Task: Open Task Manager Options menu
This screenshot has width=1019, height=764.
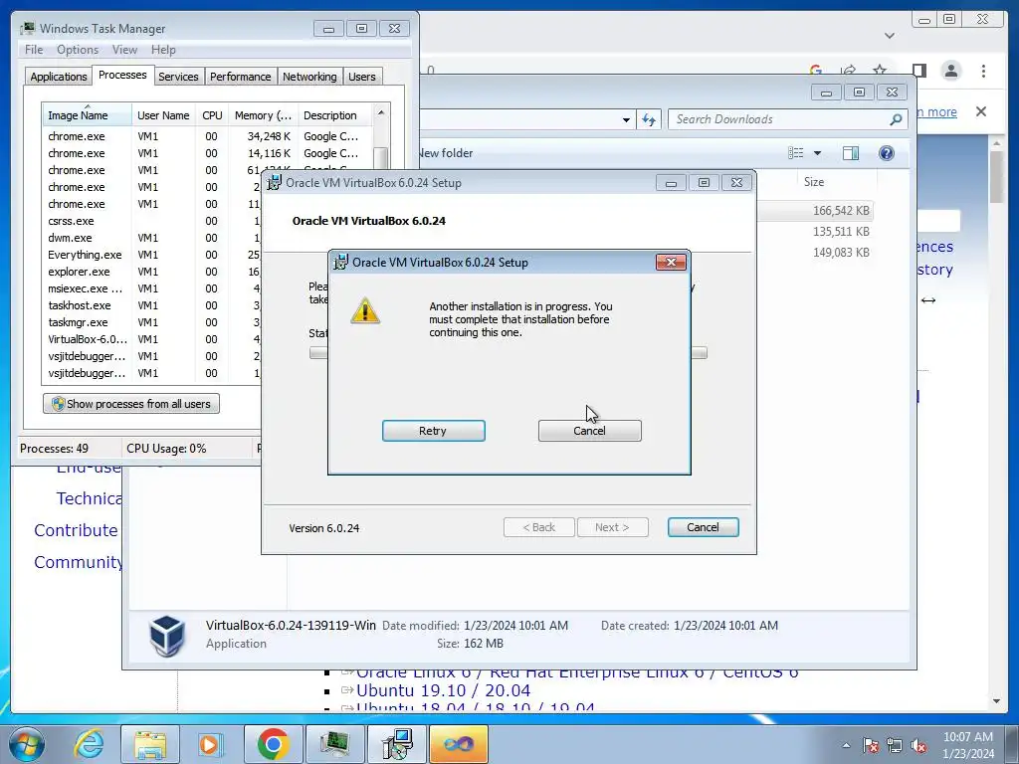Action: (x=78, y=50)
